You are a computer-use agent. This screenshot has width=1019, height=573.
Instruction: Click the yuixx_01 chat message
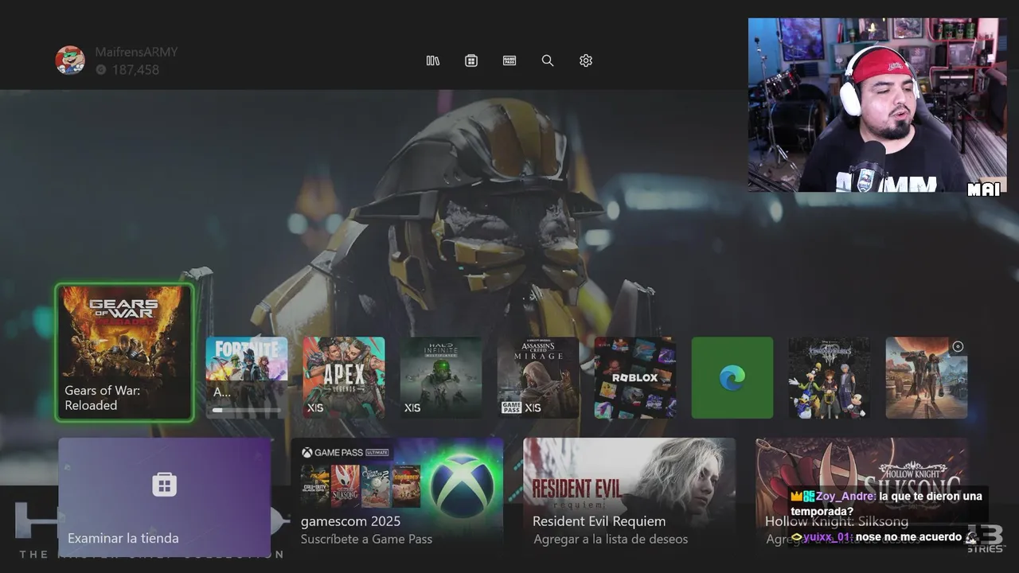tap(882, 537)
